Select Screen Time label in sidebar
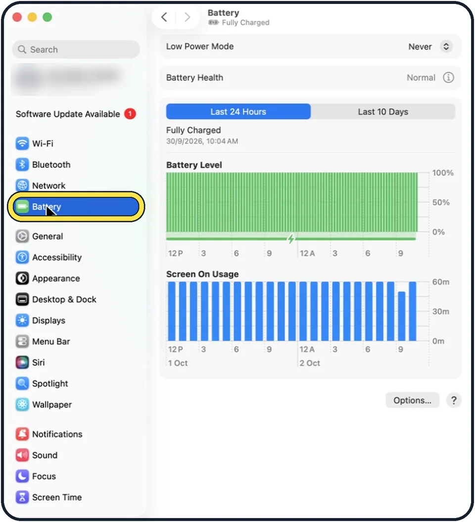 point(57,497)
